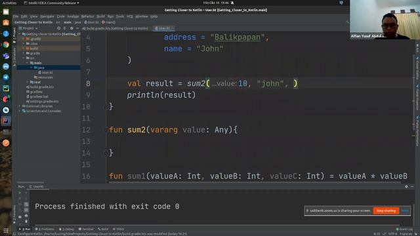Open the View menu
This screenshot has height=236, width=420.
pyautogui.click(x=33, y=16)
